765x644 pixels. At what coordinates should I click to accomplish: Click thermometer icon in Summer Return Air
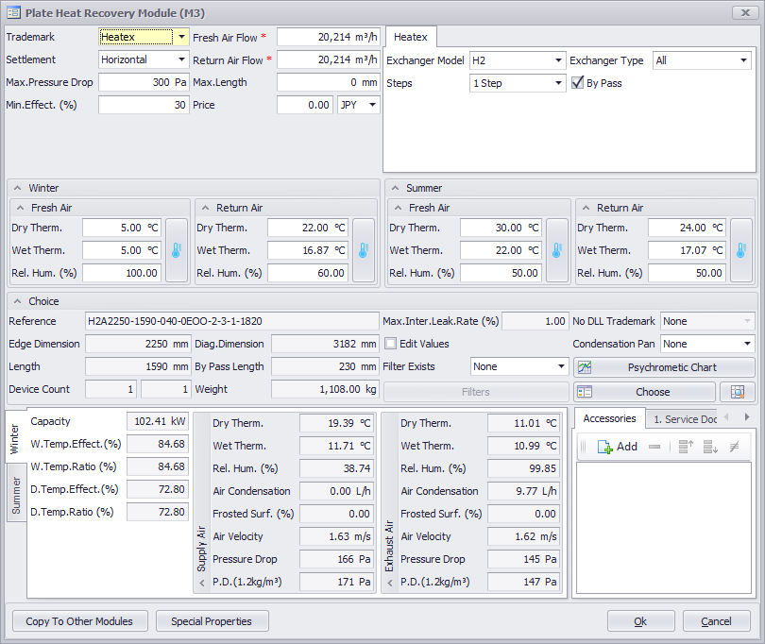741,250
